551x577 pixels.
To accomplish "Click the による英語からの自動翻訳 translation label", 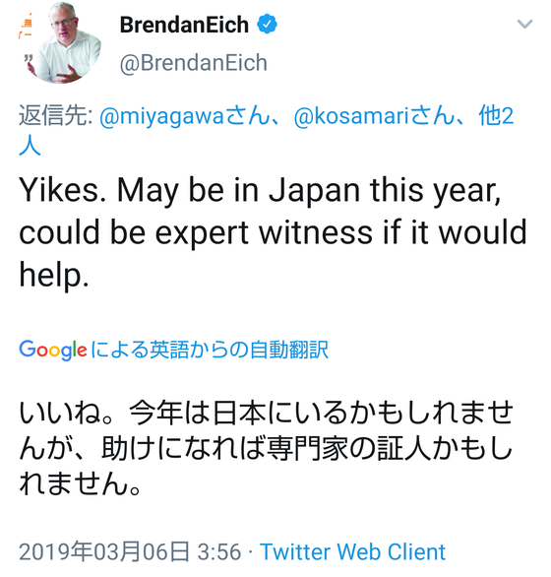I will [210, 350].
